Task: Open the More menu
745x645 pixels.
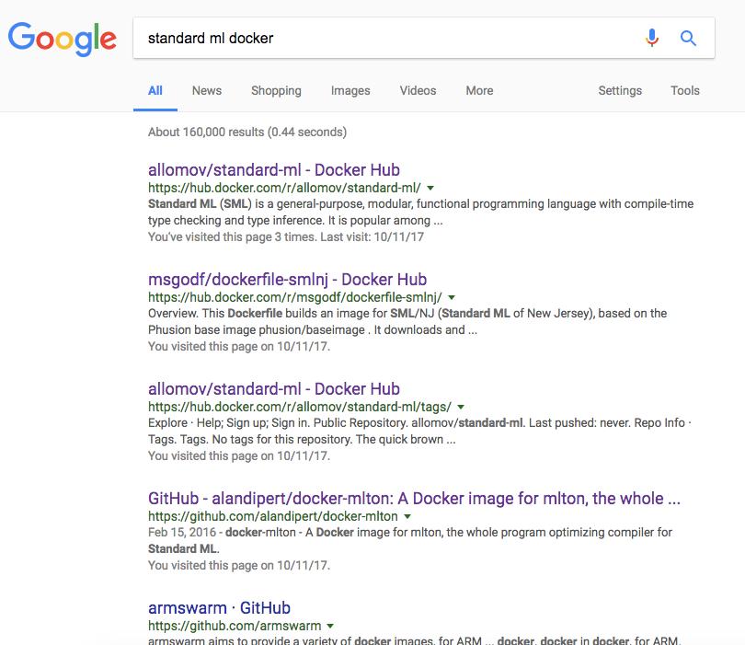Action: [x=479, y=90]
